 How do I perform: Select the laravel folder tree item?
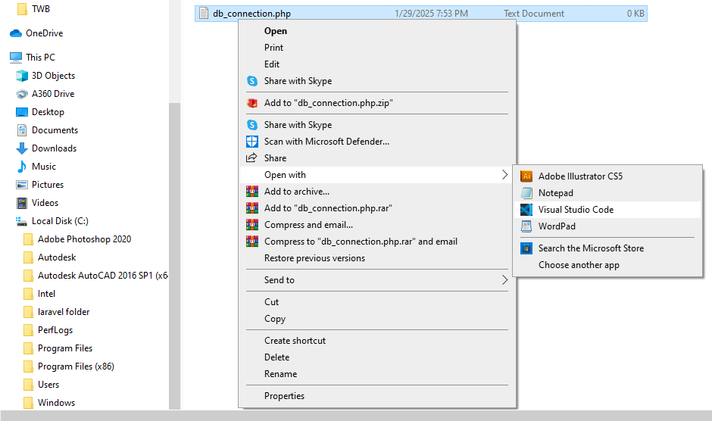[x=64, y=312]
